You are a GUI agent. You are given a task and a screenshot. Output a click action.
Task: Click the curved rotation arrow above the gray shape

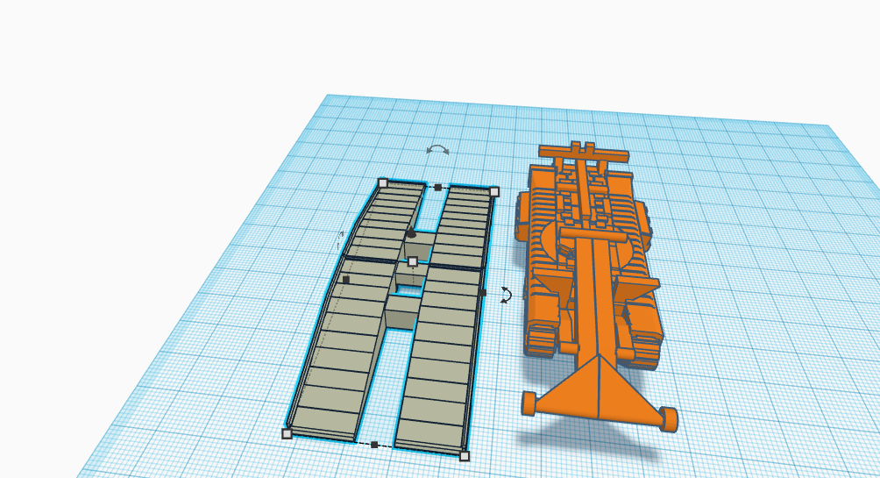(x=437, y=150)
